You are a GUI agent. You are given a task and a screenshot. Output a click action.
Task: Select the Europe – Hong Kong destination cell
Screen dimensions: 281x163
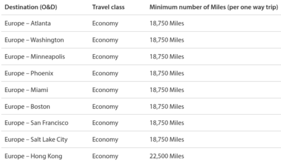pos(33,156)
